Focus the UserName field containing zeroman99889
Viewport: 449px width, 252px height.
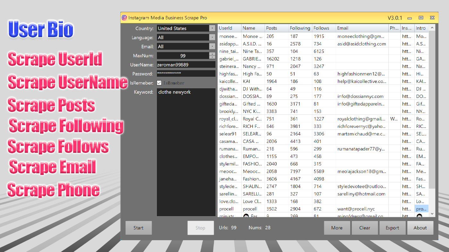click(x=186, y=65)
